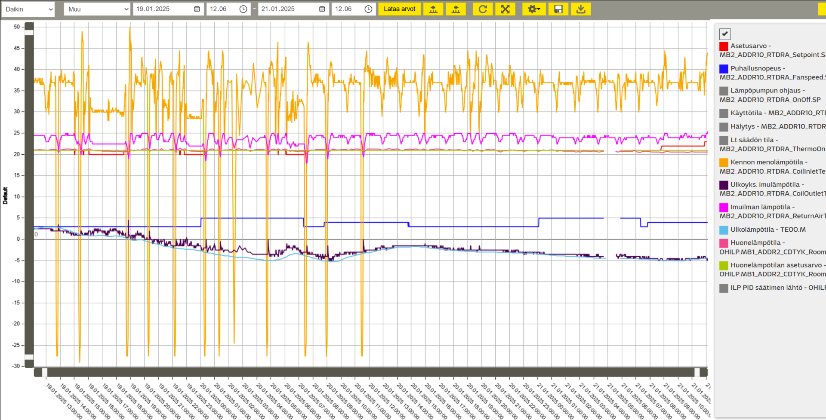Click the orange Kennon menolämpötila swatch

pyautogui.click(x=724, y=162)
